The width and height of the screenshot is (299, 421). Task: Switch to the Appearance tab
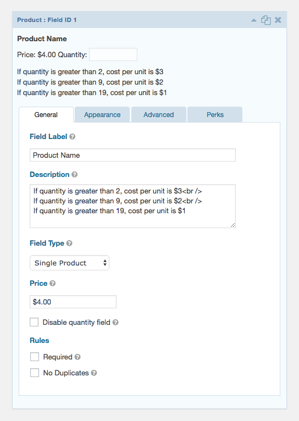point(102,115)
